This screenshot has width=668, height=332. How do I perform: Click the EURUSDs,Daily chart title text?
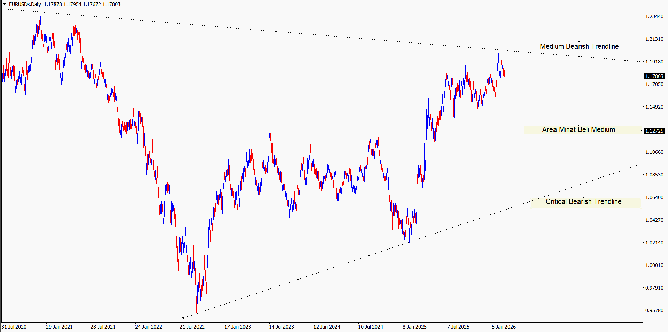[x=25, y=4]
